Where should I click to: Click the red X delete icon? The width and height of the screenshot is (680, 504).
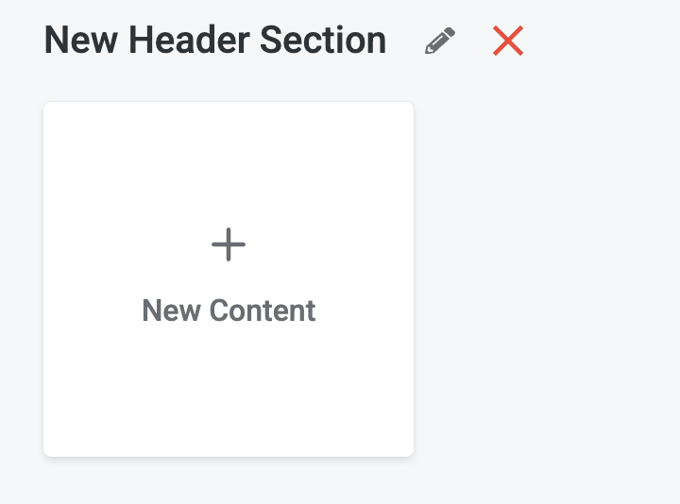[508, 41]
